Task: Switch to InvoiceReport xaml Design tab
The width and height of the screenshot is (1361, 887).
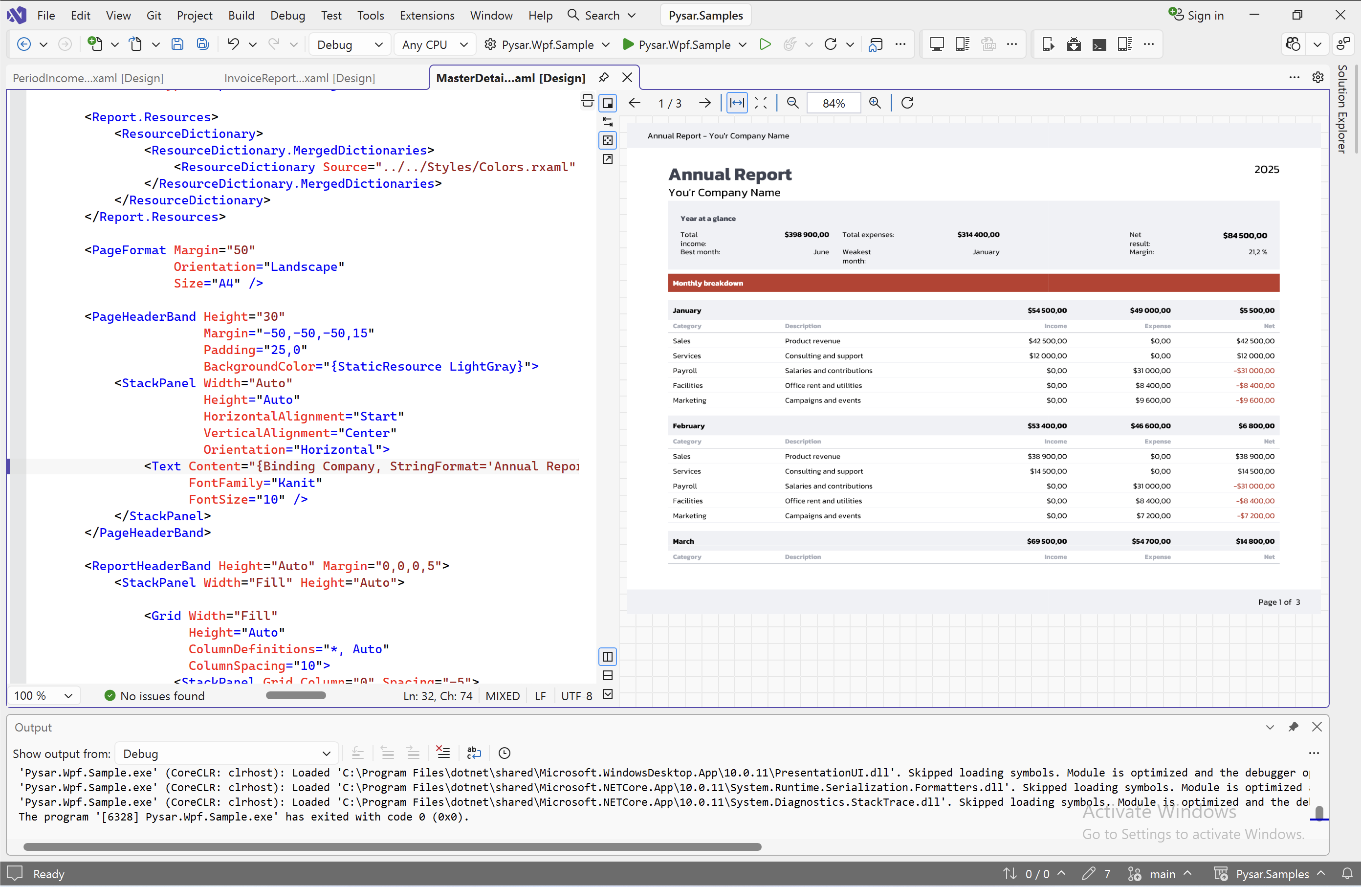Action: pos(300,78)
